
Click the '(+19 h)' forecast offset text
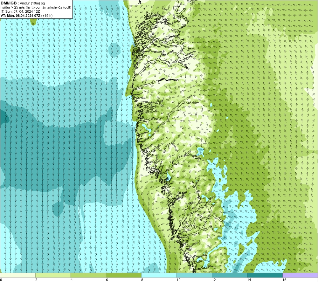click(47, 16)
